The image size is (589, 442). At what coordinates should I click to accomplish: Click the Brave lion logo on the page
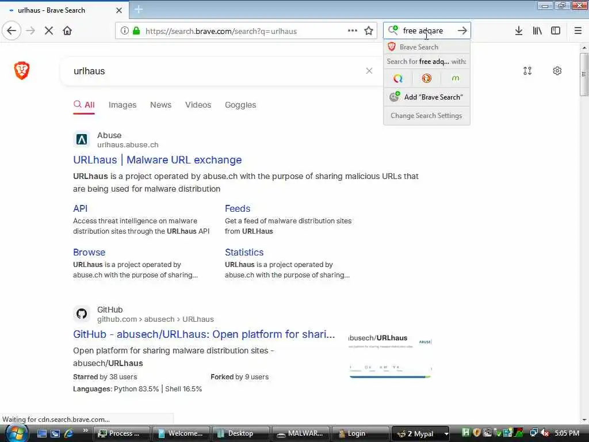coord(22,71)
